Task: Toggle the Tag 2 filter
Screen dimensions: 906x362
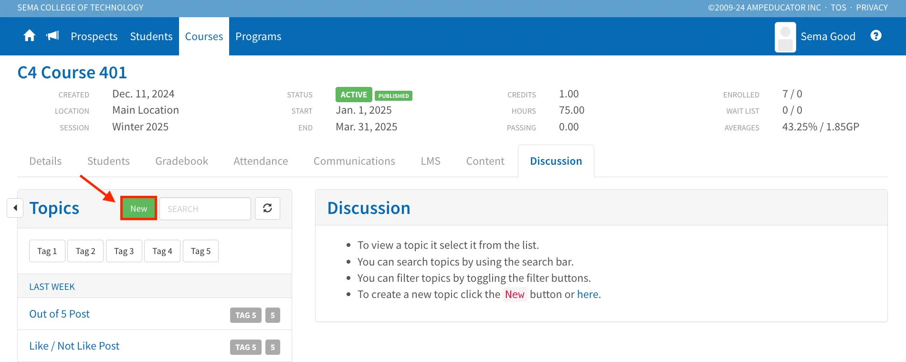Action: pyautogui.click(x=85, y=251)
